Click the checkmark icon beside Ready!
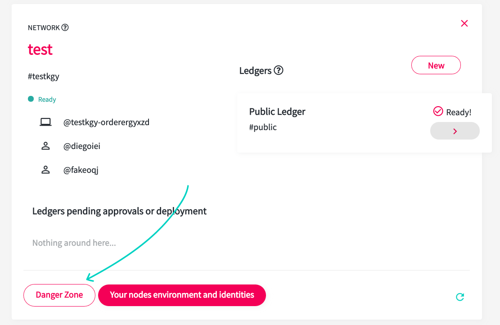500x325 pixels. point(438,111)
